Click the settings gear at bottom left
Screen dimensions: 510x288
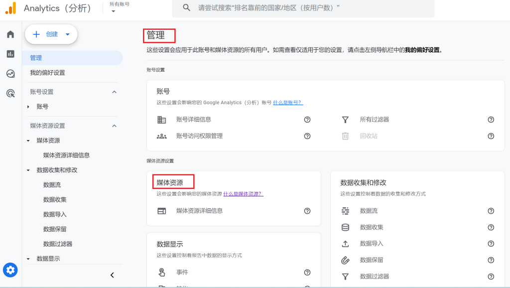(x=10, y=270)
